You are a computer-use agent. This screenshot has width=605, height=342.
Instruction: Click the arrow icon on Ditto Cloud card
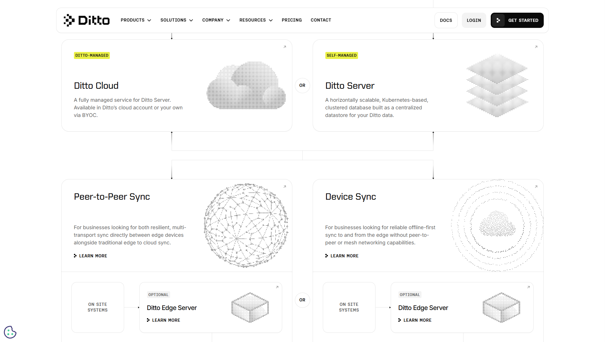click(x=285, y=47)
